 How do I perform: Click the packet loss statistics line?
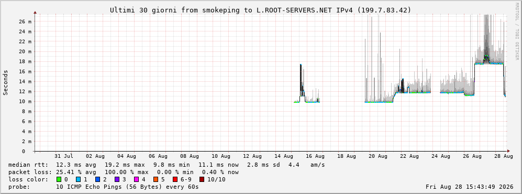point(123,173)
